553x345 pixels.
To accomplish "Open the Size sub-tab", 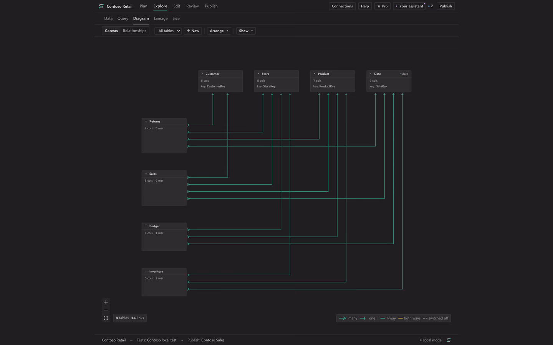I will 176,18.
